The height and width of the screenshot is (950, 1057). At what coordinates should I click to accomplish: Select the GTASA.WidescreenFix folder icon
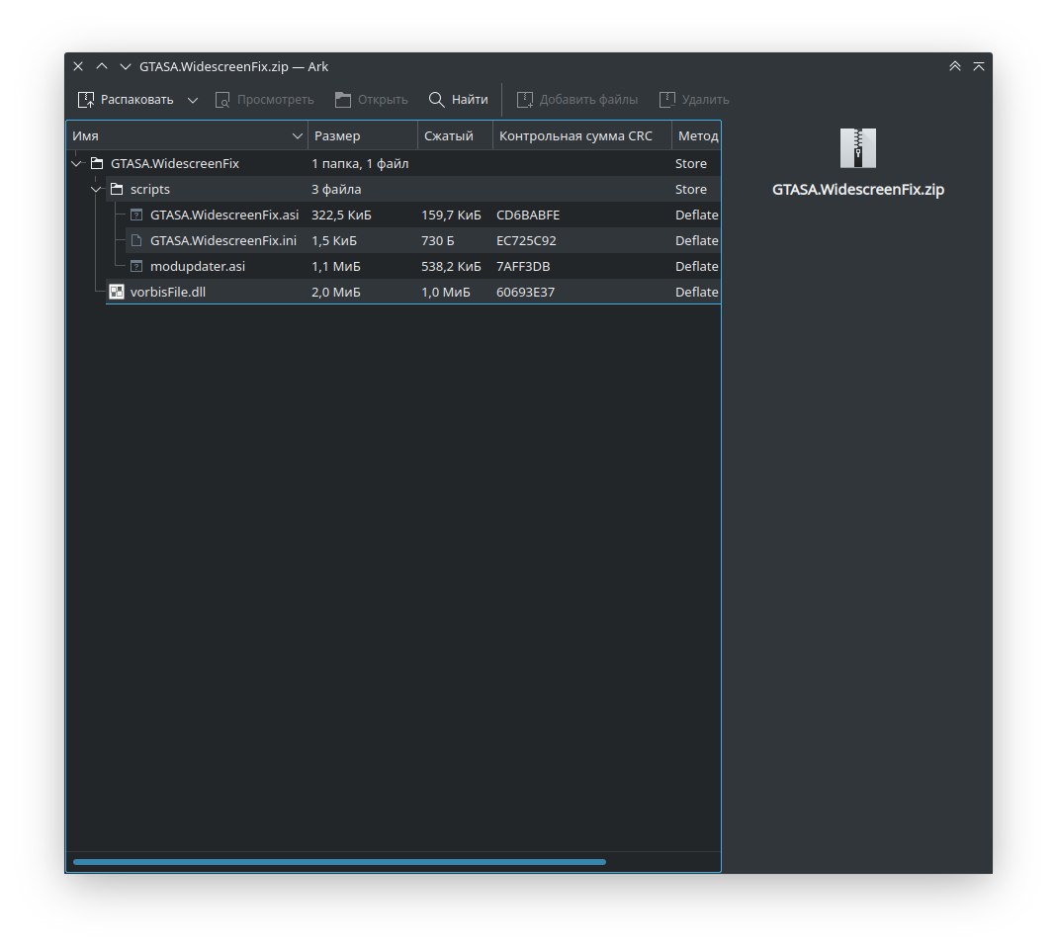97,164
